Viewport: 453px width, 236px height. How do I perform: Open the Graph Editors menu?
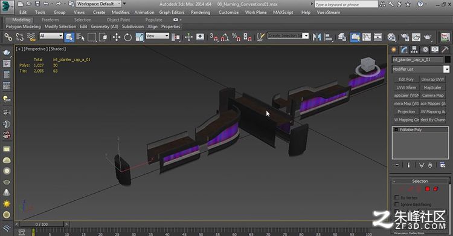coord(172,12)
